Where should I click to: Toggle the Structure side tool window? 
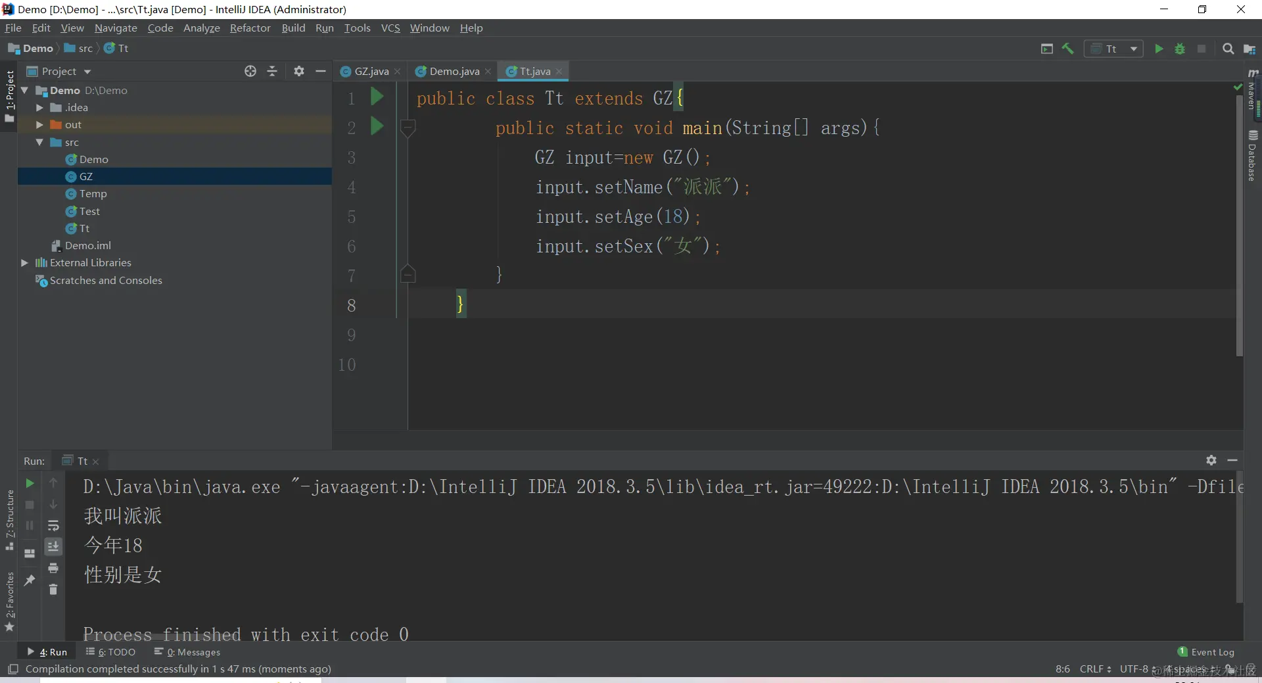pos(9,519)
